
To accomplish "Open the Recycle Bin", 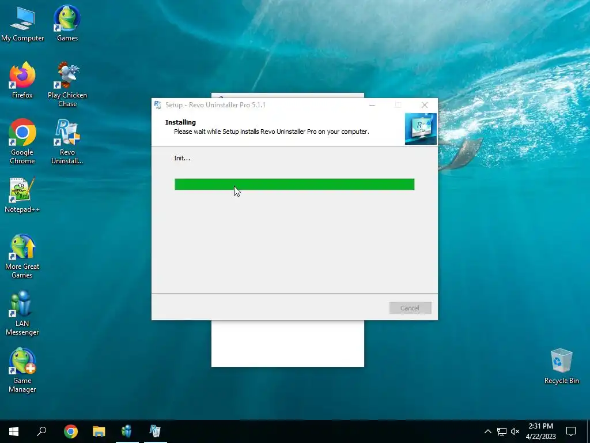I will 561,366.
